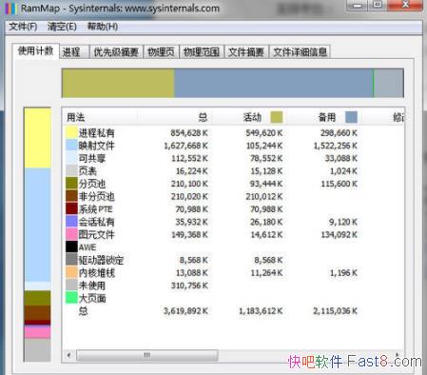427x375 pixels.
Task: Sort by the 总 column header
Action: click(x=174, y=117)
